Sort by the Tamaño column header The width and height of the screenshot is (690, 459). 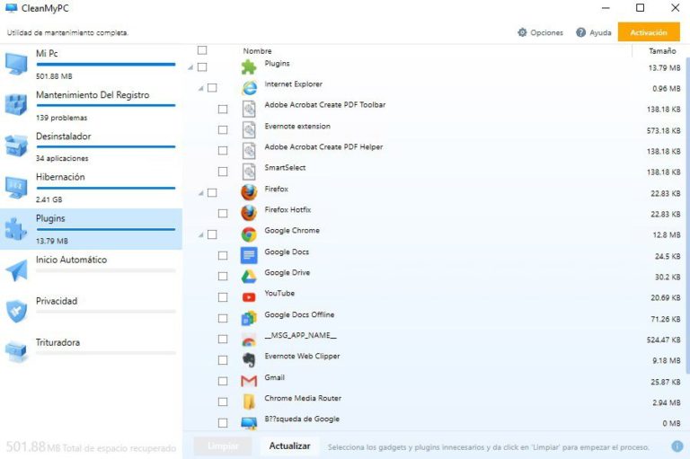(x=662, y=50)
